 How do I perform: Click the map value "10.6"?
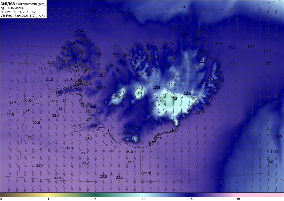(x=172, y=84)
